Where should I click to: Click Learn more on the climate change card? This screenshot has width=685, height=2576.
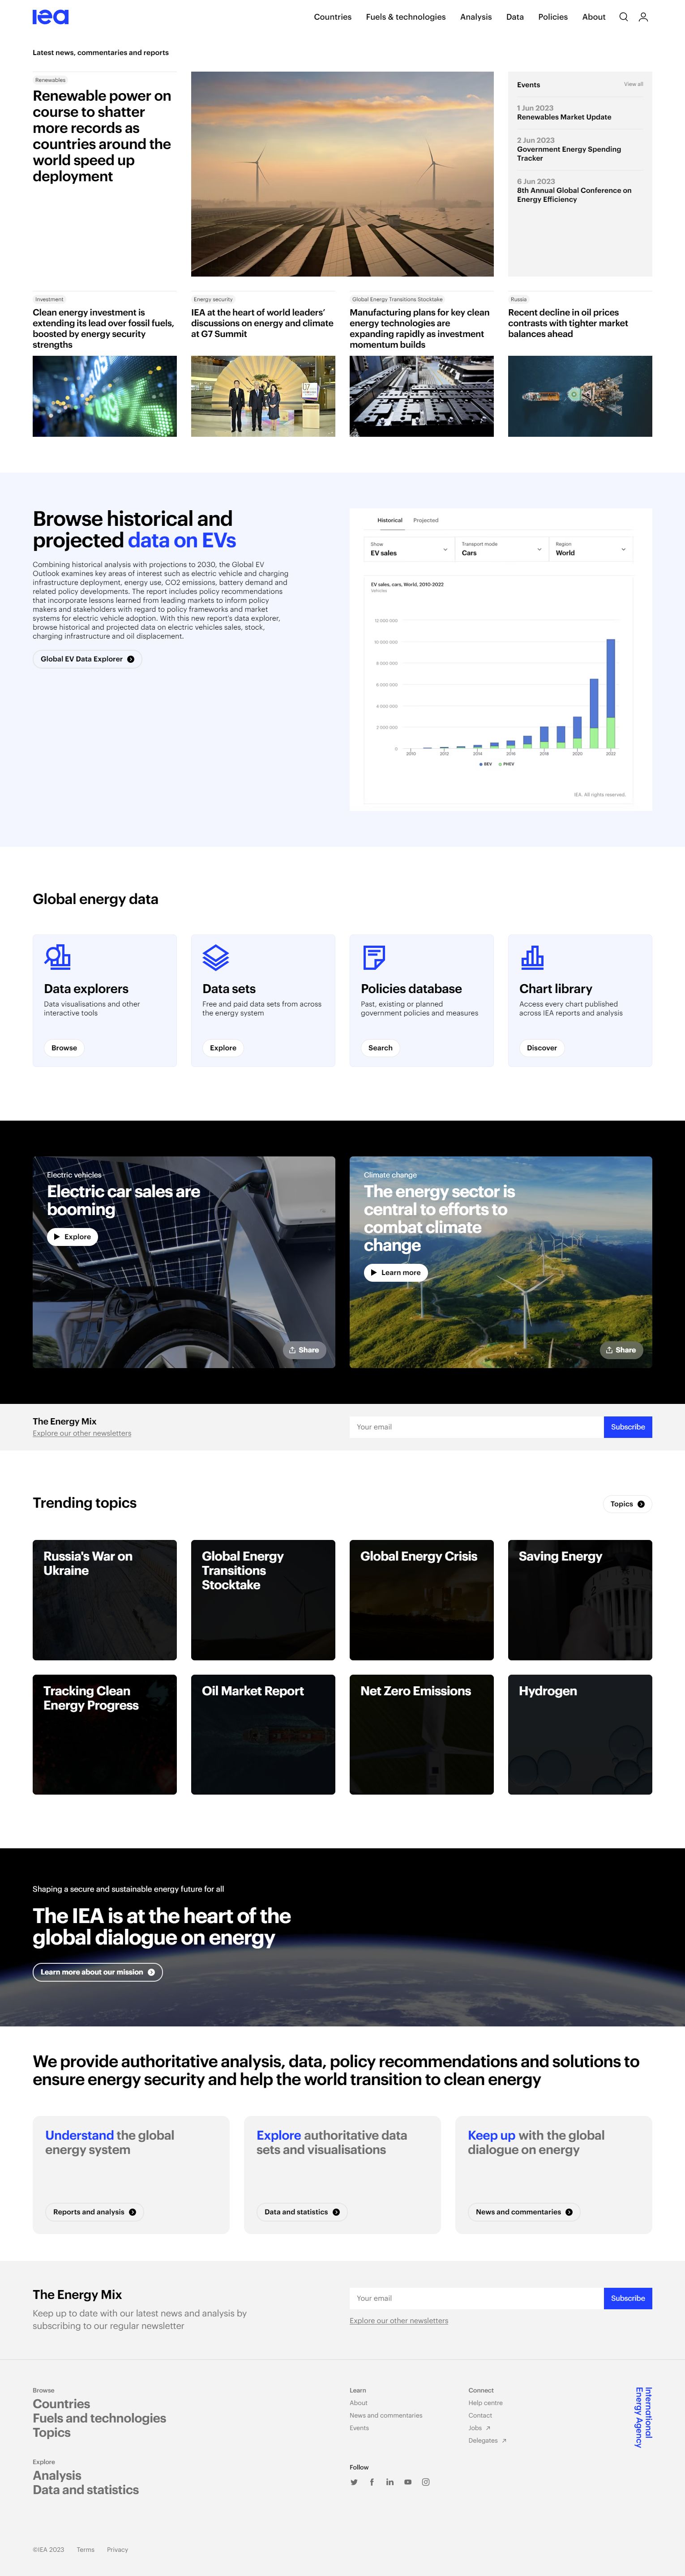(395, 1273)
